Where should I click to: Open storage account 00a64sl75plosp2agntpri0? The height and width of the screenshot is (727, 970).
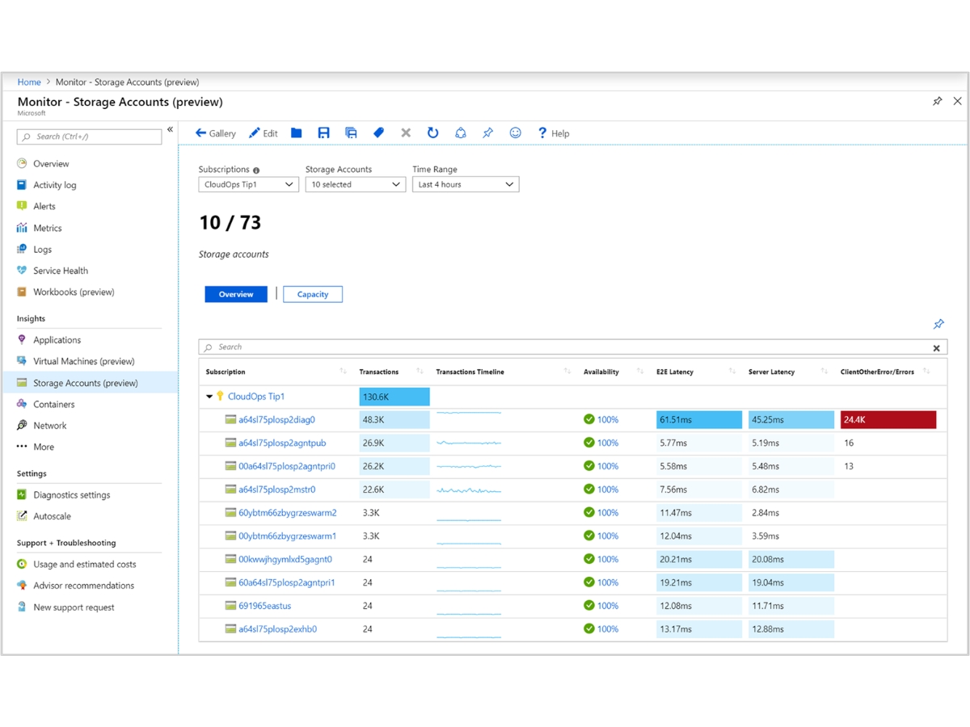tap(287, 466)
